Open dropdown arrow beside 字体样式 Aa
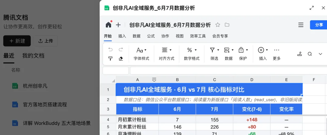The width and height of the screenshot is (327, 135). pyautogui.click(x=145, y=50)
